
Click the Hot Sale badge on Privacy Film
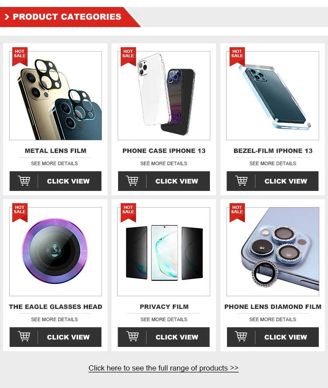[128, 212]
